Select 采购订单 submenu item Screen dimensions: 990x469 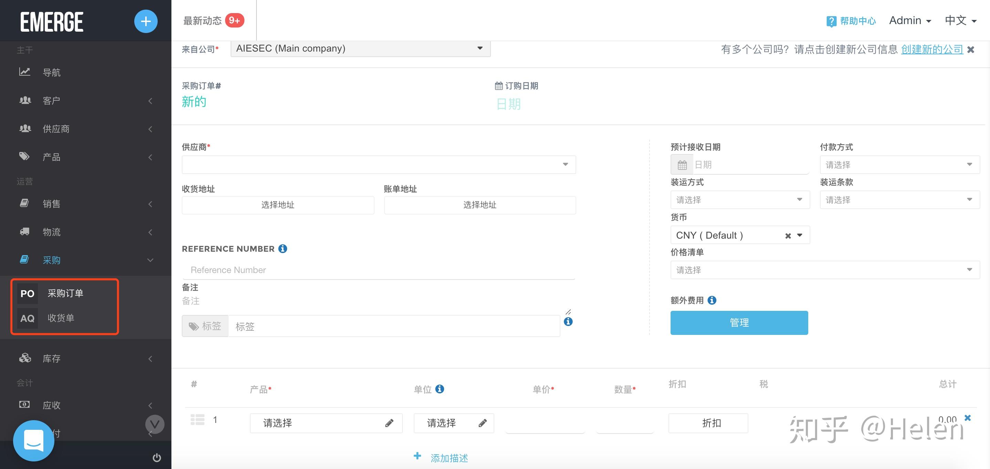click(65, 293)
